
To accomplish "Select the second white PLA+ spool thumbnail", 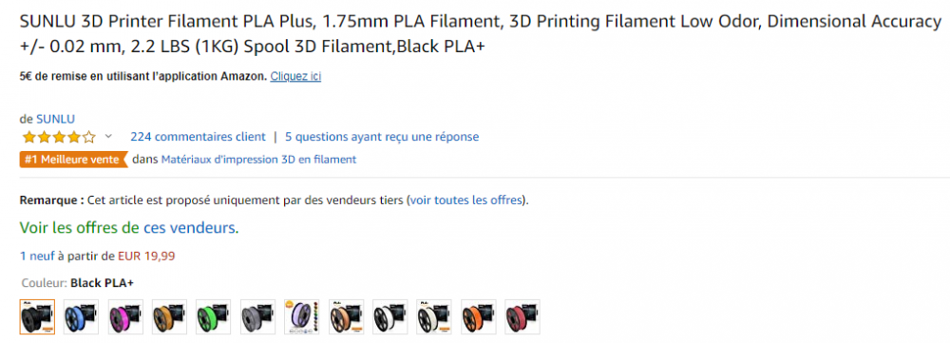I will point(434,317).
